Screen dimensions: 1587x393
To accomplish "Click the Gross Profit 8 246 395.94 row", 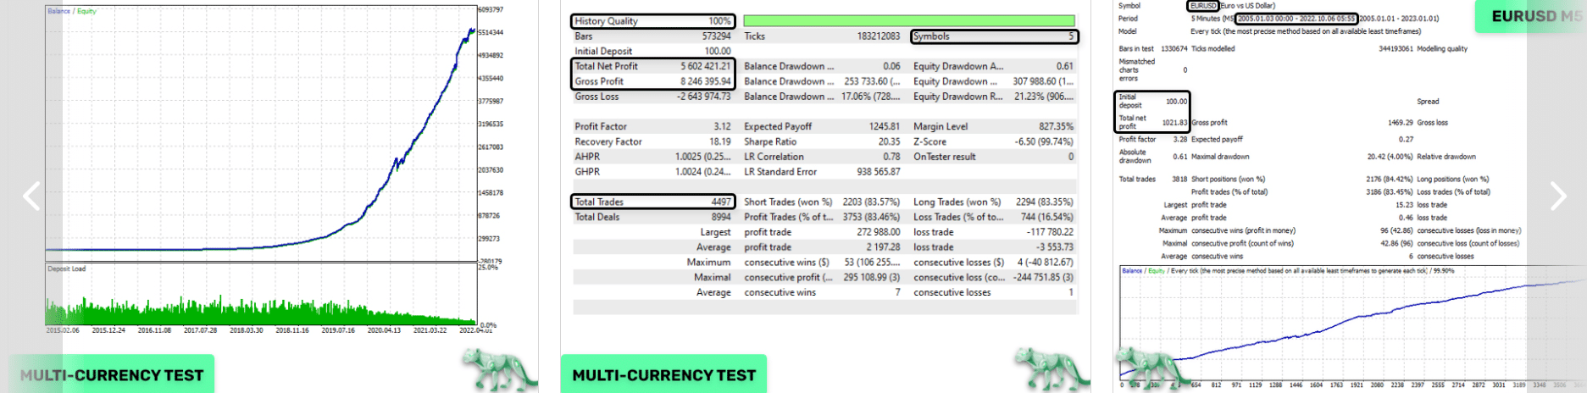I will pos(652,81).
